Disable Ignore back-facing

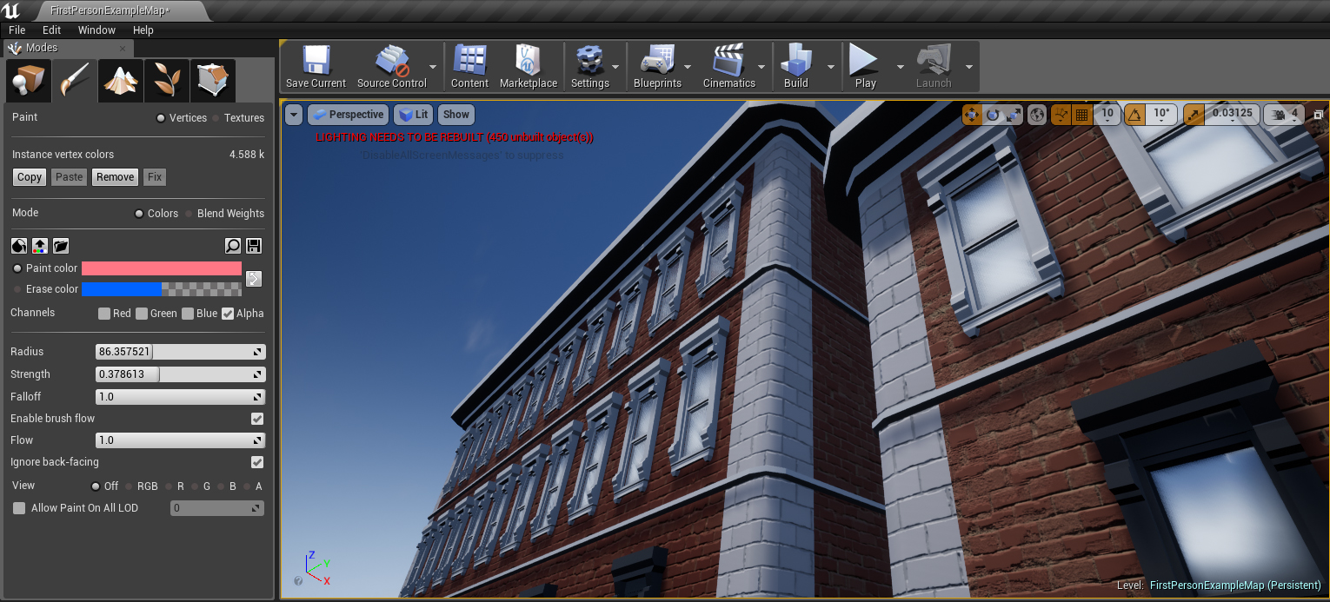click(x=256, y=461)
